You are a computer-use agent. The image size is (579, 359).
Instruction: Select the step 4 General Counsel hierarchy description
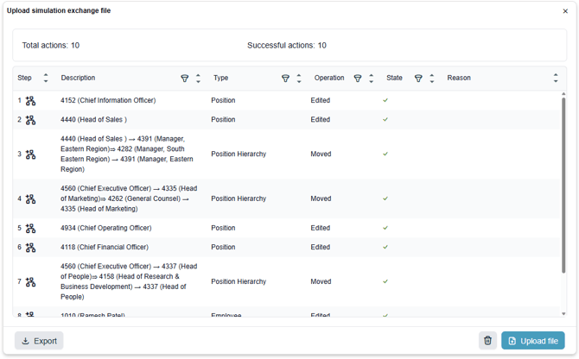[x=129, y=198]
